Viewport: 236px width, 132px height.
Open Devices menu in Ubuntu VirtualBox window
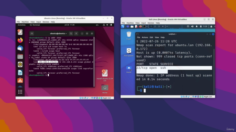[x=46, y=22]
